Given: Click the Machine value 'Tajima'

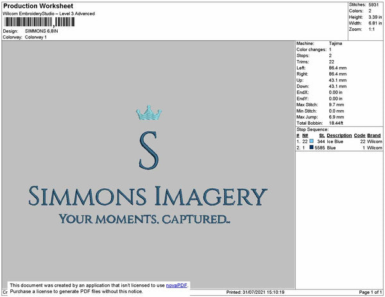Looking at the screenshot, I should click(336, 44).
